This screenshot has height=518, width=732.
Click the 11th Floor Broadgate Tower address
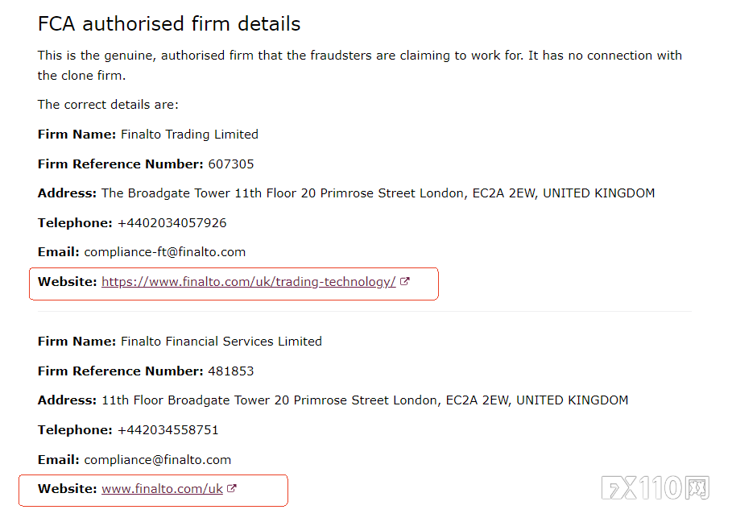365,400
